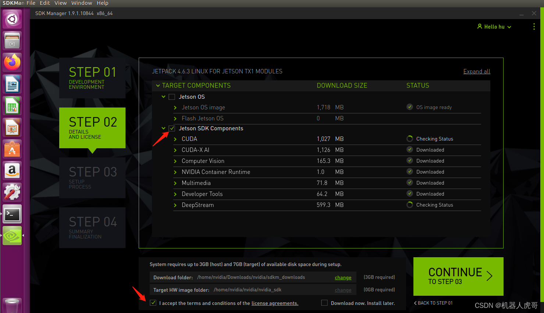Change the Target HW image folder
544x313 pixels.
(343, 290)
